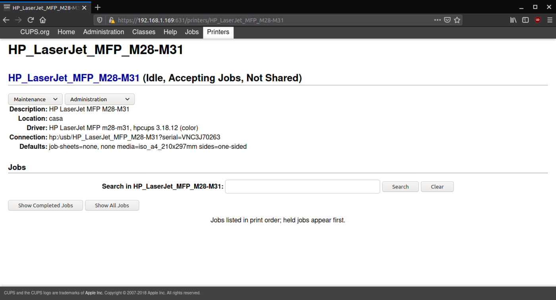Open a new browser tab
This screenshot has height=300, width=556.
pyautogui.click(x=98, y=7)
